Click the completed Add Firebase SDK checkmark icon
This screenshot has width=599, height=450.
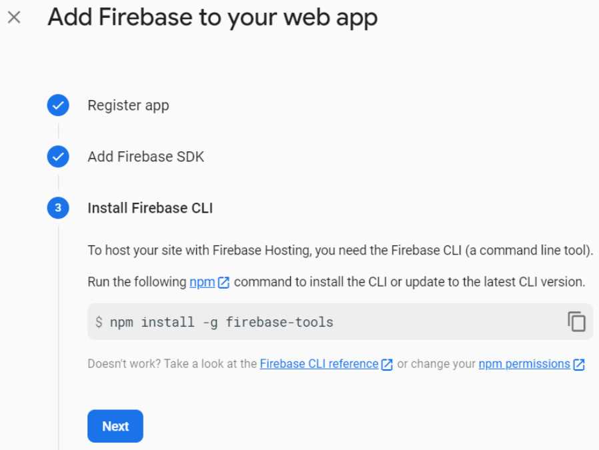pos(57,156)
